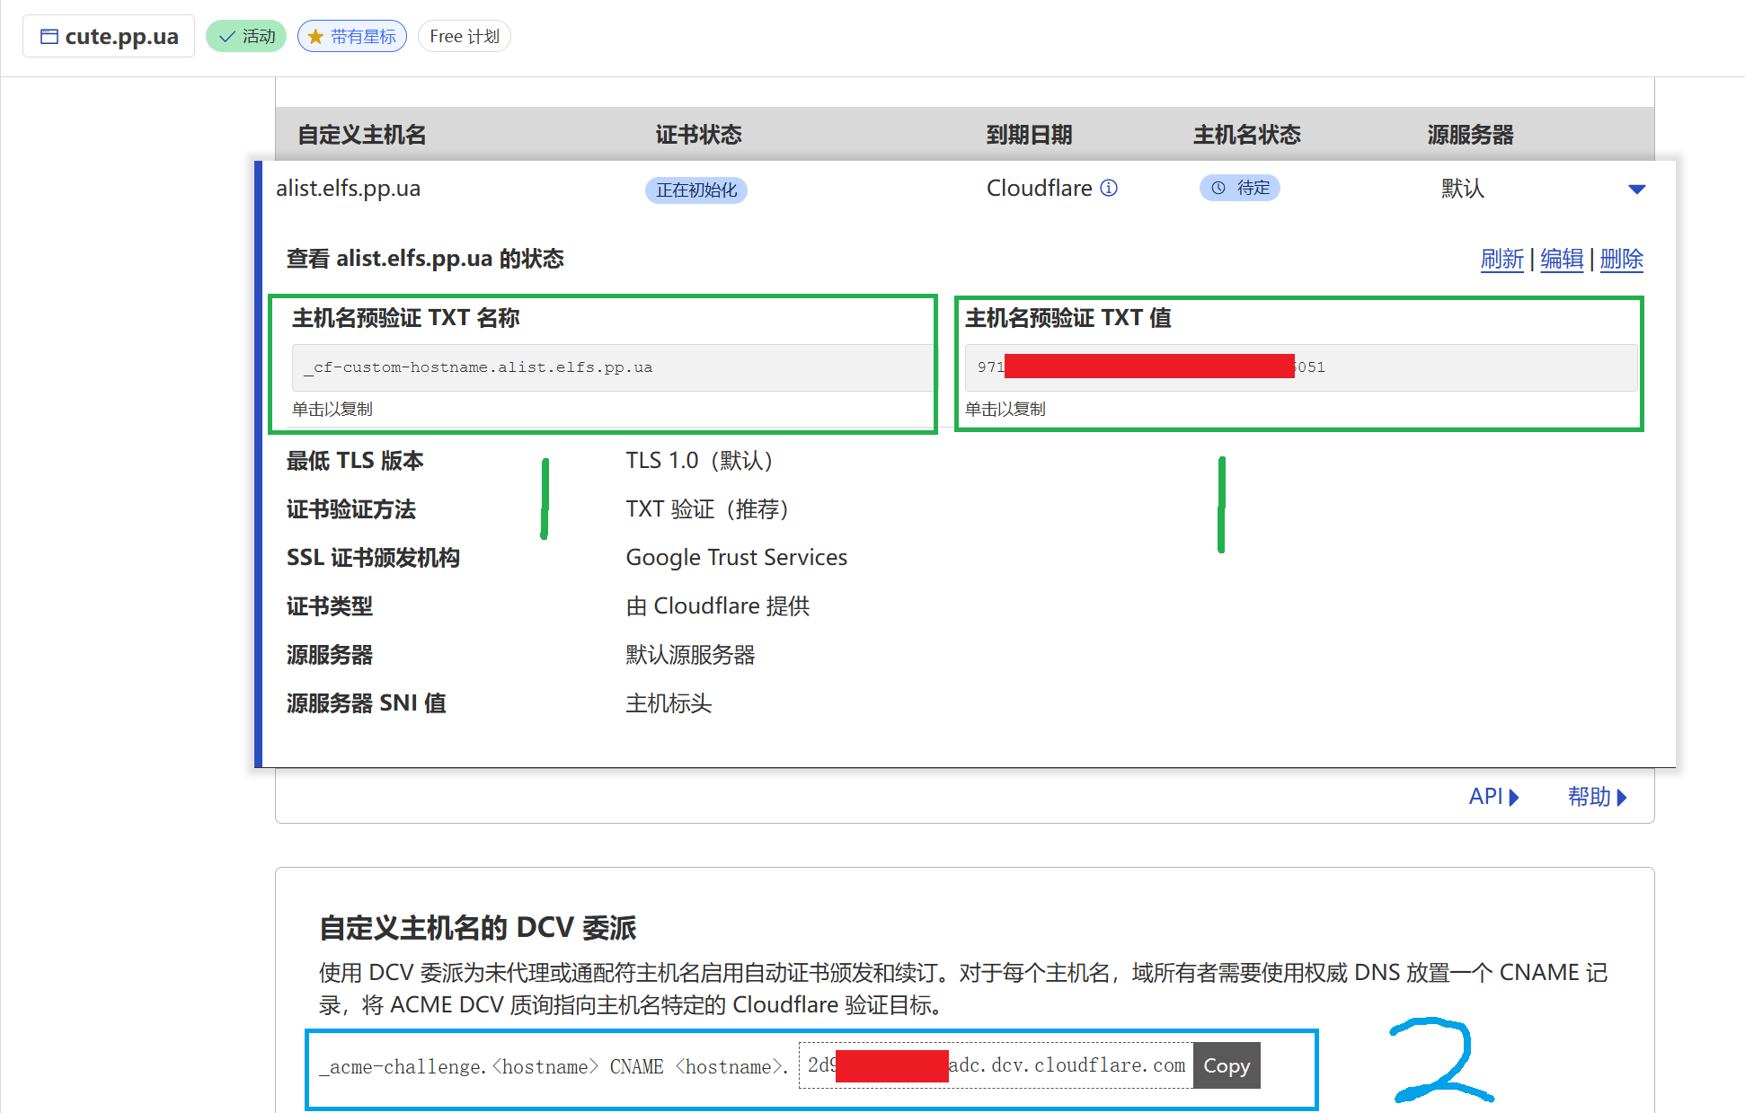
Task: Click the 活动 status badge
Action: click(x=246, y=37)
